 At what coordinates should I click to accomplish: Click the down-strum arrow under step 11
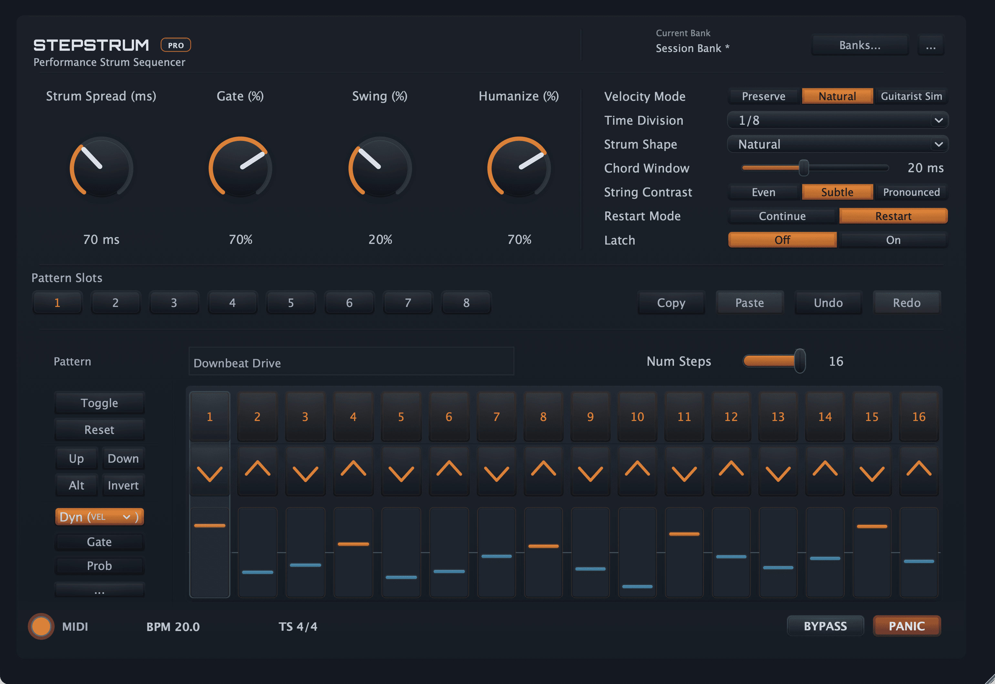pyautogui.click(x=684, y=472)
